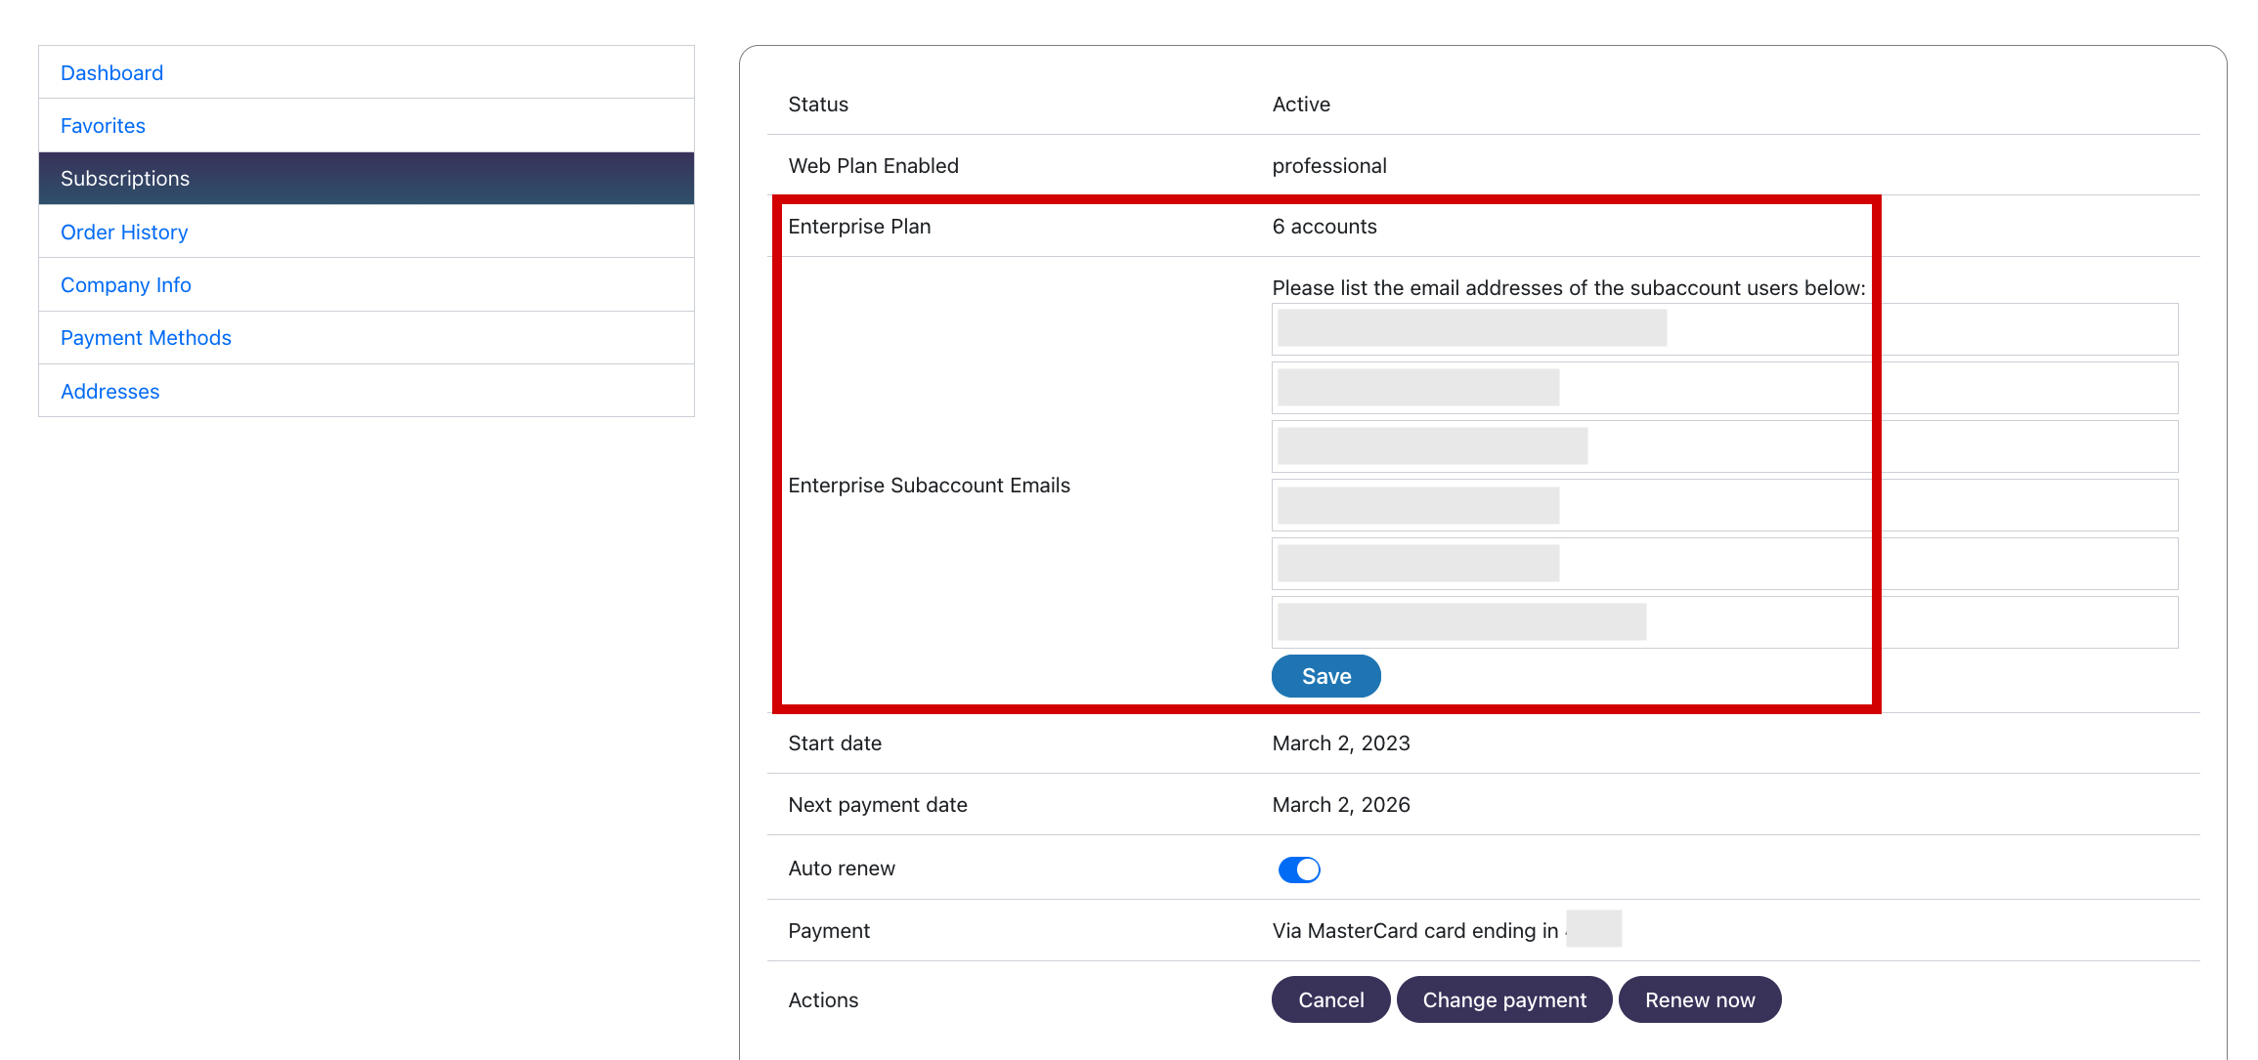Open the Dashboard sidebar link

(111, 73)
